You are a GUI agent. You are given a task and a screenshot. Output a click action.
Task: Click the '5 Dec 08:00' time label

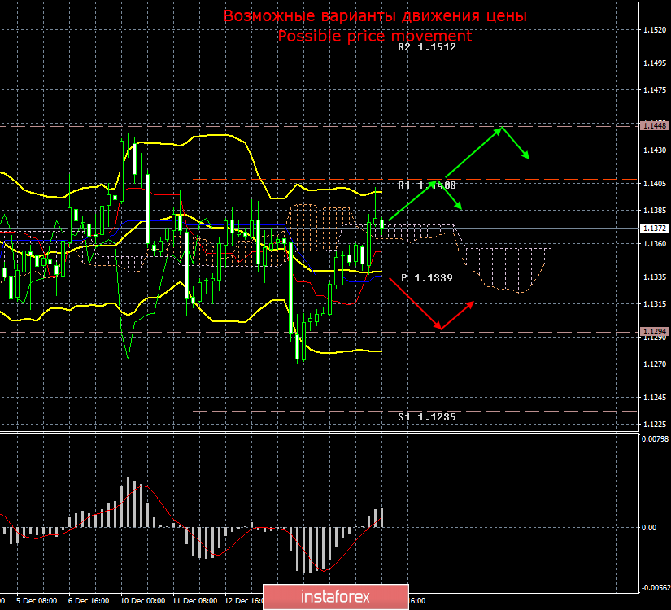(x=37, y=600)
